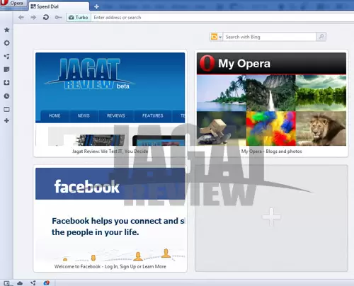
Task: Toggle panels with status bar panel icon
Action: point(6,283)
